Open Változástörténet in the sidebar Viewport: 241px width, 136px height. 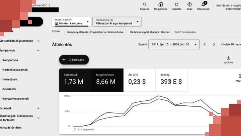[11, 128]
